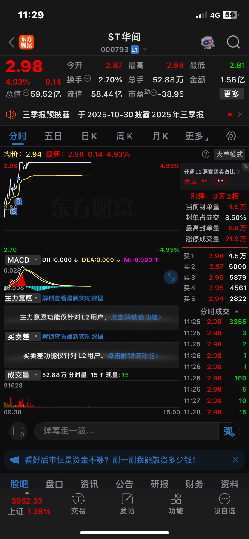Switch to 日K chart tab
This screenshot has width=249, height=539.
(89, 136)
